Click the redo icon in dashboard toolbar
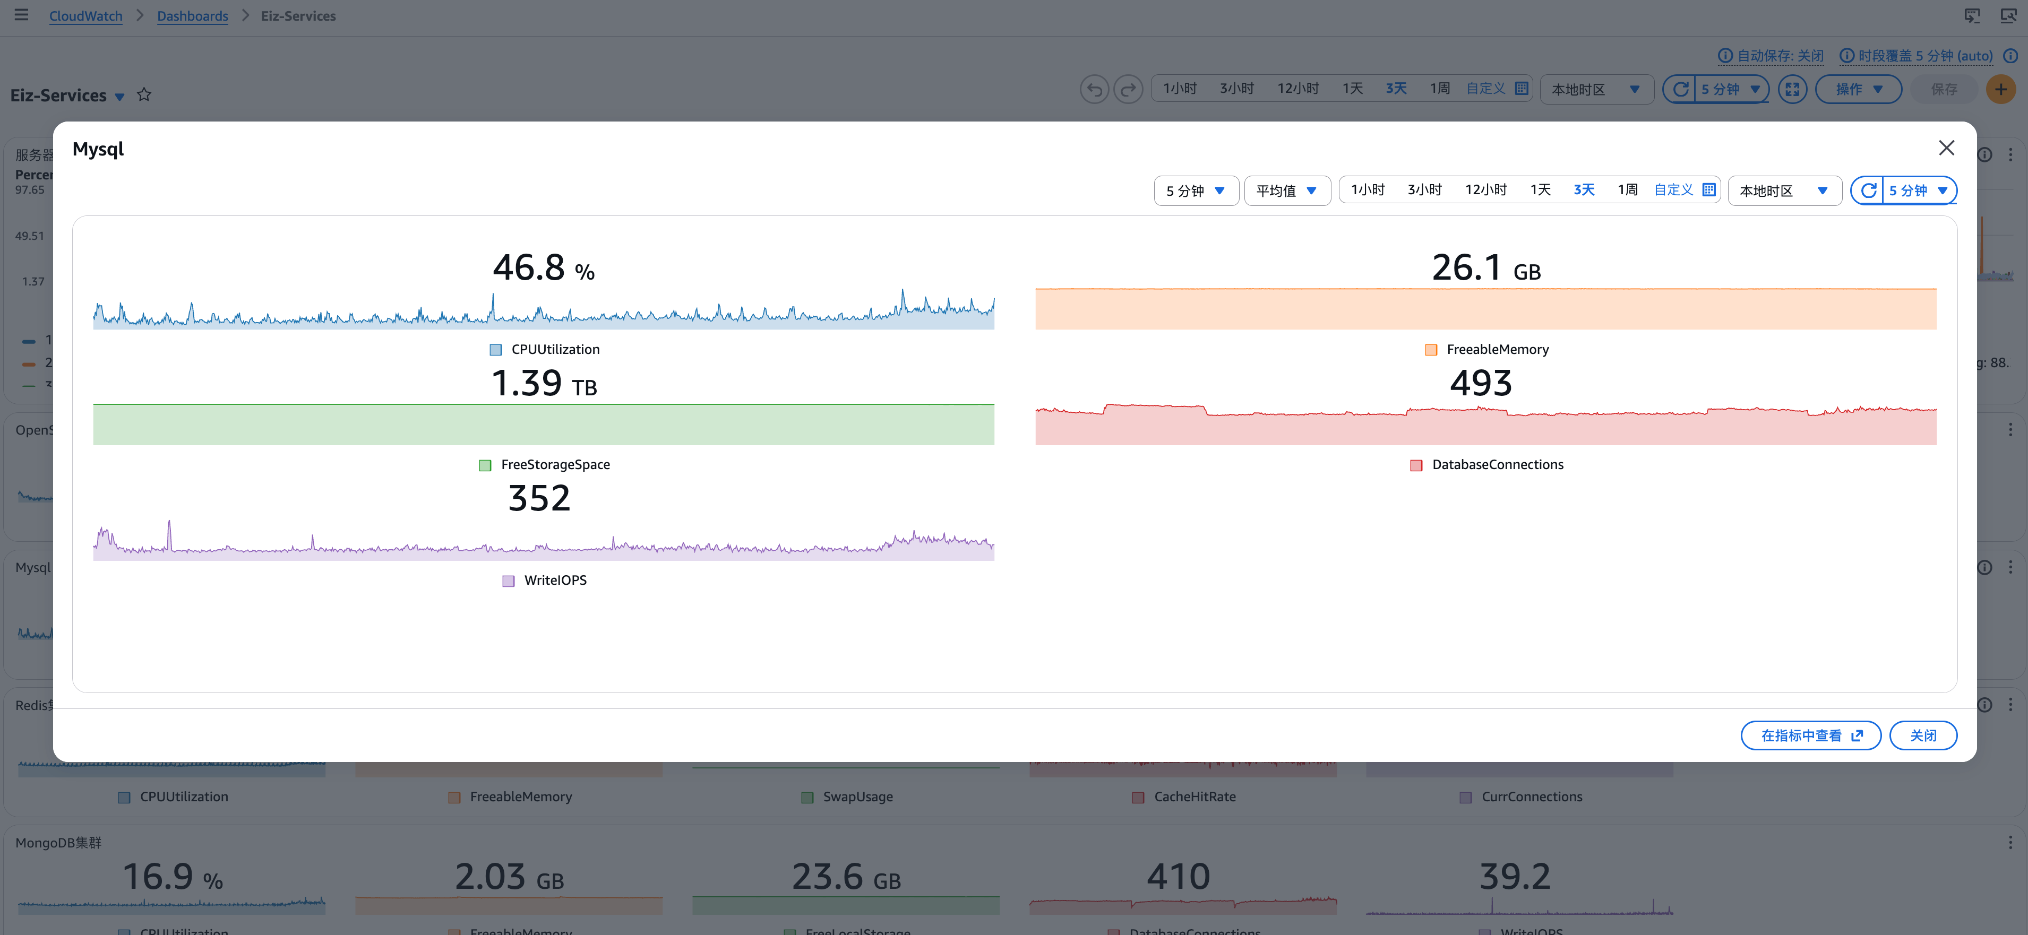2028x935 pixels. [x=1128, y=89]
